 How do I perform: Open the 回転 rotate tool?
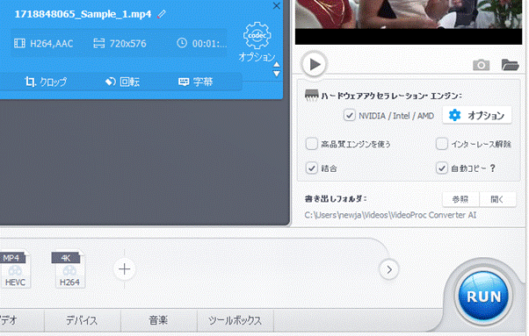click(122, 82)
